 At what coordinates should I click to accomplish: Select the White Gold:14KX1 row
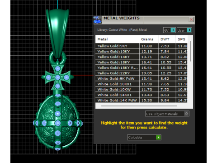(x=142, y=95)
